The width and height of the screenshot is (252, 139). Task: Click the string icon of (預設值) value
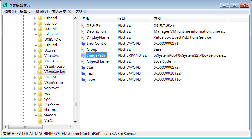pyautogui.click(x=84, y=25)
